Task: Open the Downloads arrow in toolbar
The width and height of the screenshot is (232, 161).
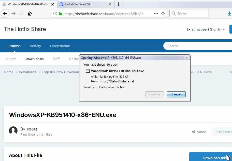Action: 229,14
